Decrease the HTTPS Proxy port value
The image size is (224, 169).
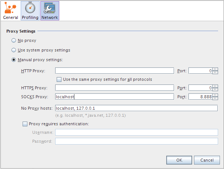[215, 89]
